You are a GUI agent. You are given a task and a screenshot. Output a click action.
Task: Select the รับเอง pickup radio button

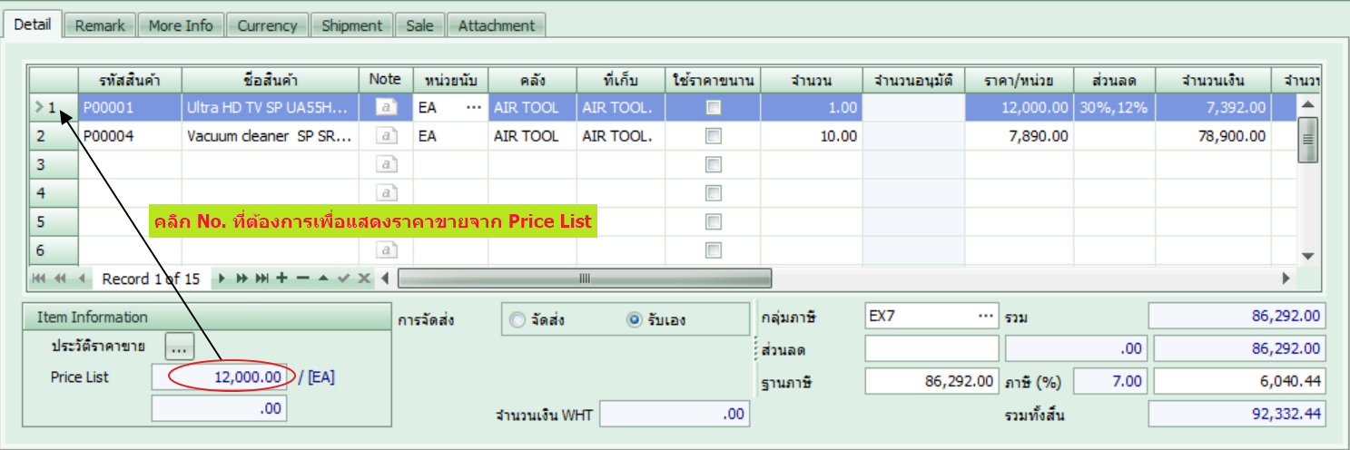tap(635, 319)
